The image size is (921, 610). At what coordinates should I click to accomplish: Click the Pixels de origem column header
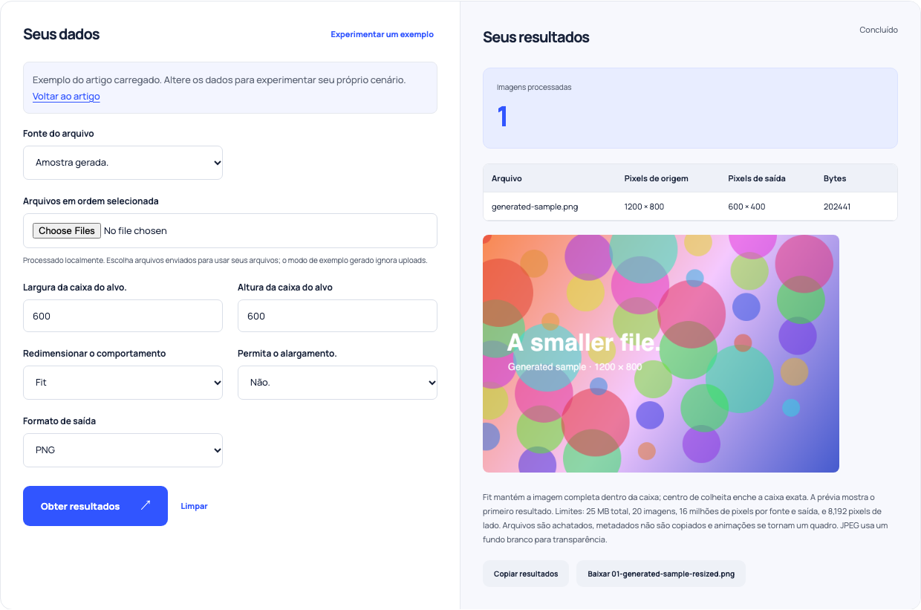click(x=656, y=178)
